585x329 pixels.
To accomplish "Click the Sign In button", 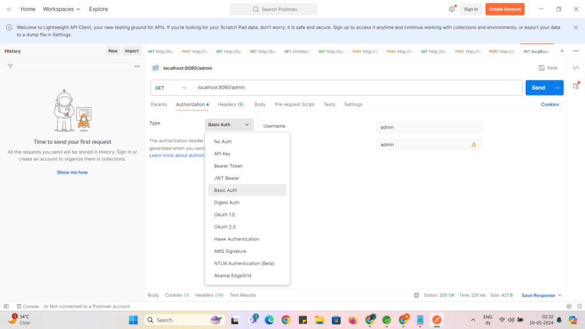I will coord(471,9).
